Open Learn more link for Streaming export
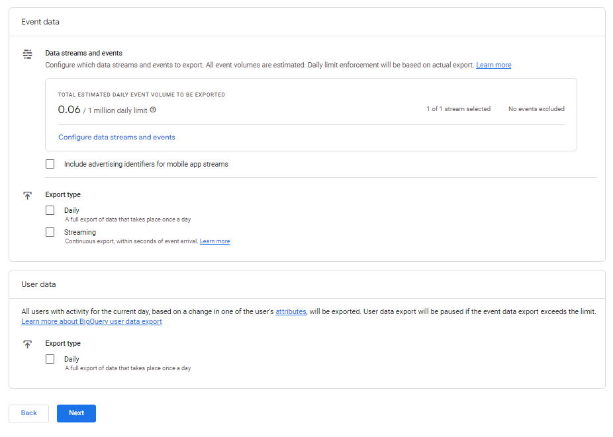Viewport: 613px width, 437px height. pyautogui.click(x=214, y=241)
